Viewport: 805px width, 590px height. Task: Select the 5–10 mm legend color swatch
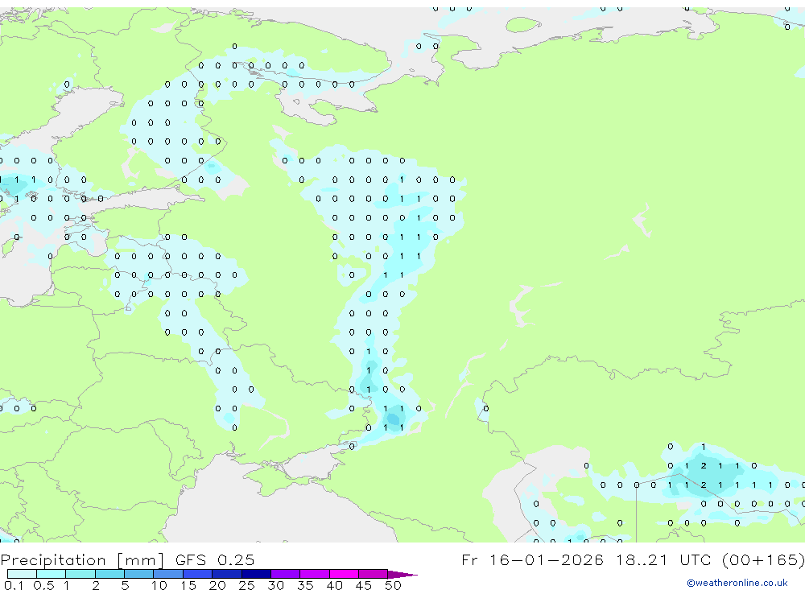point(139,574)
